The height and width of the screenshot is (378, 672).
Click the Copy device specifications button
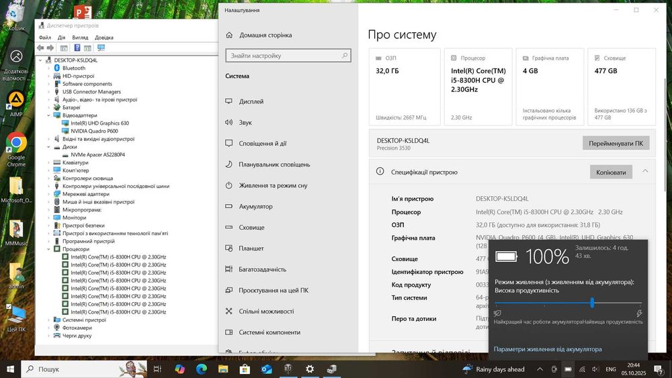[x=611, y=172]
